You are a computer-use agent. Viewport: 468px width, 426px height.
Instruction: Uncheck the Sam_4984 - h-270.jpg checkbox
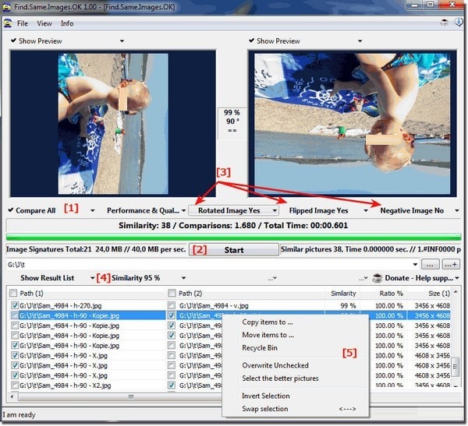click(15, 305)
